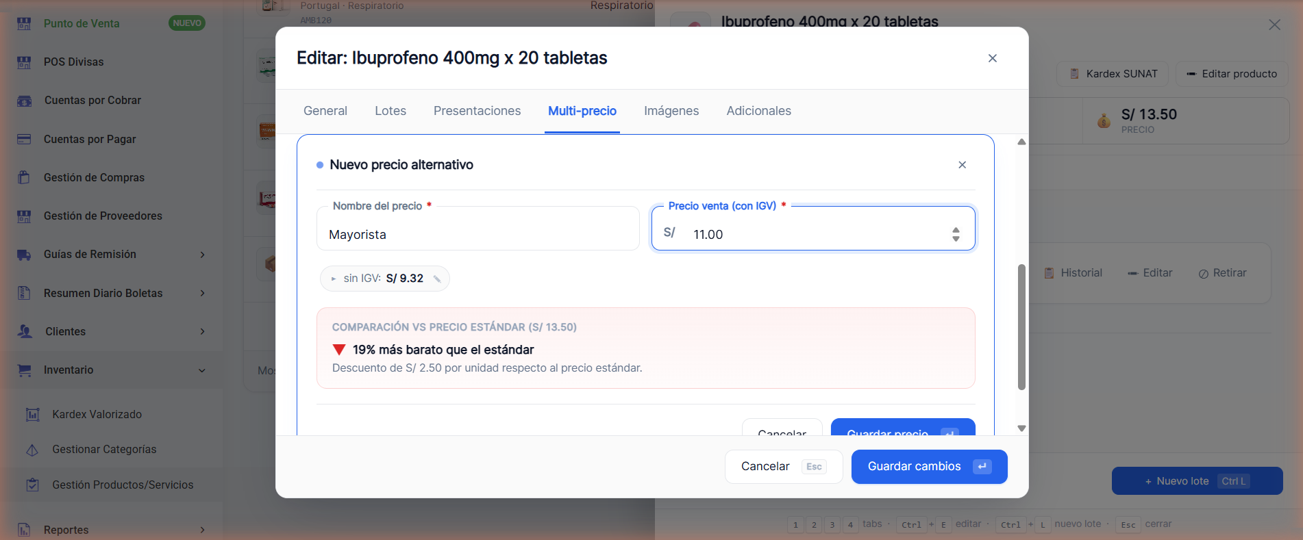Click the Inventario cart icon

25,370
